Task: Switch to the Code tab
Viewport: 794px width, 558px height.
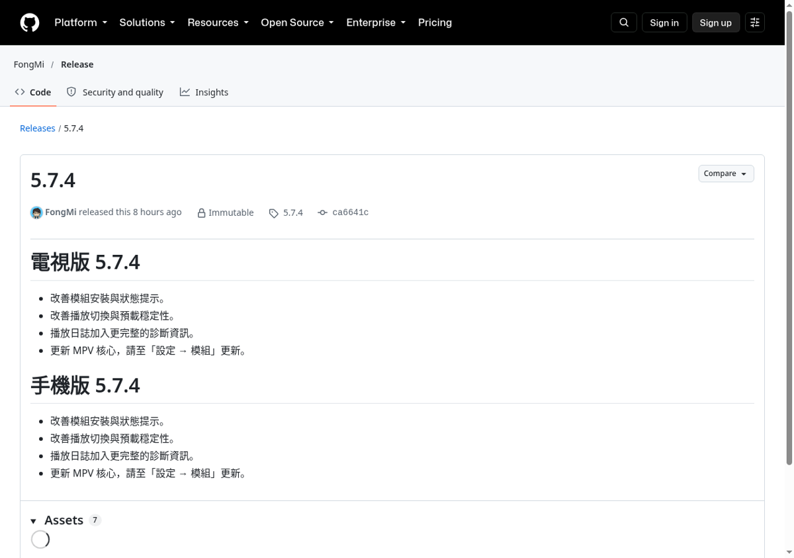Action: (33, 92)
